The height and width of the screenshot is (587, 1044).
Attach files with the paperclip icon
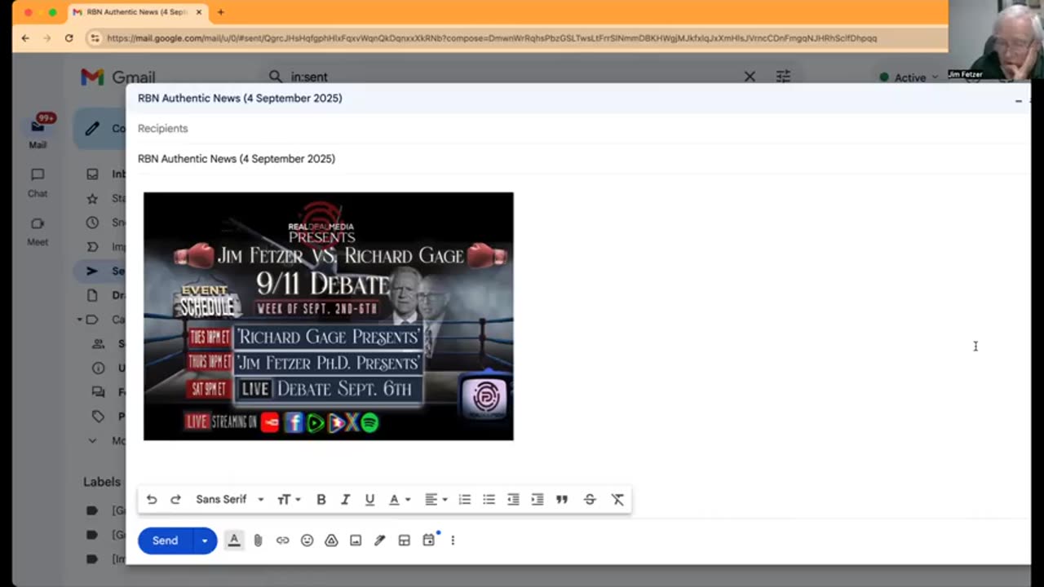pyautogui.click(x=258, y=541)
